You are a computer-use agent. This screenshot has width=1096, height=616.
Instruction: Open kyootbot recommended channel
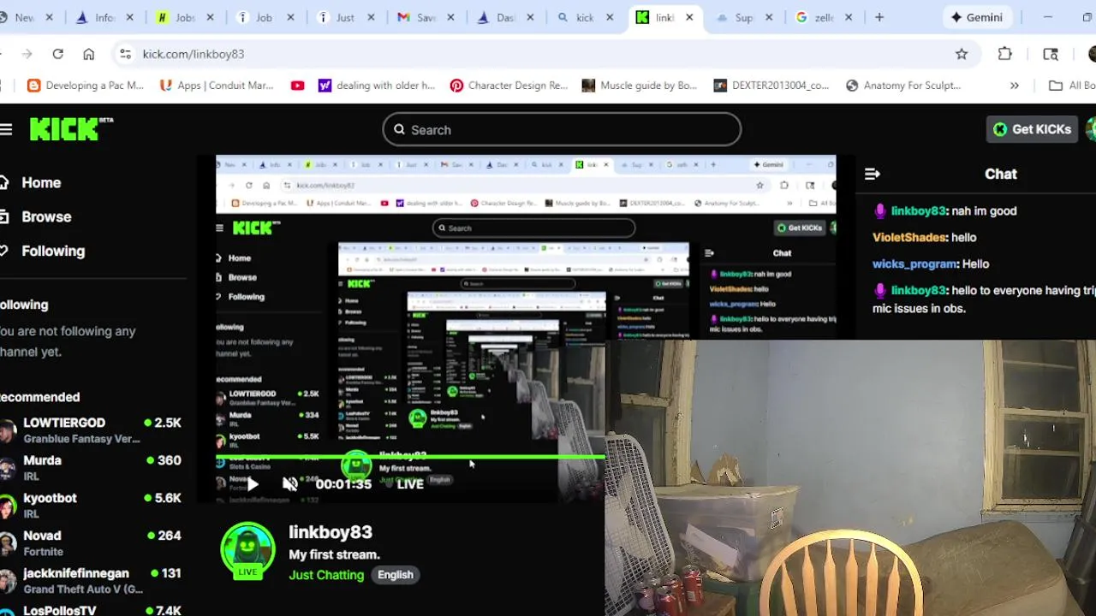pos(91,506)
